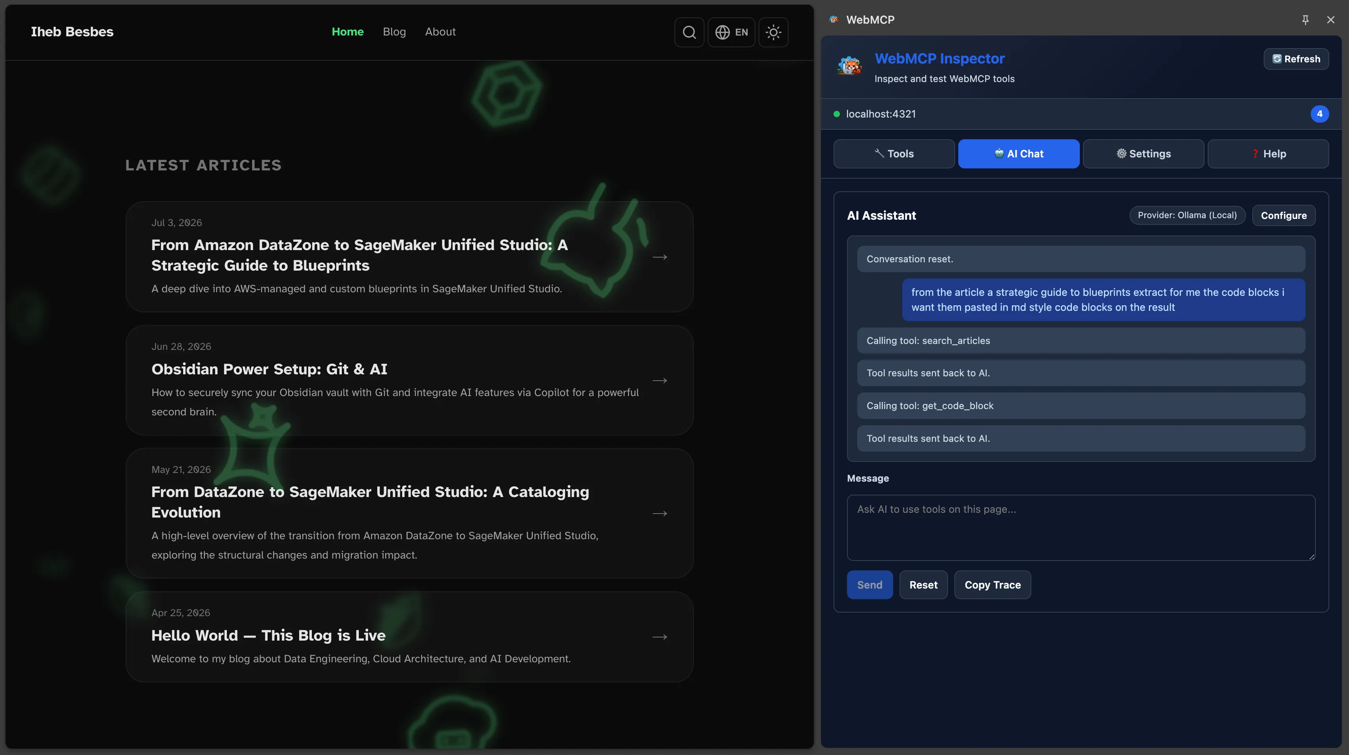The width and height of the screenshot is (1349, 755).
Task: Click the Refresh button
Action: pyautogui.click(x=1296, y=59)
